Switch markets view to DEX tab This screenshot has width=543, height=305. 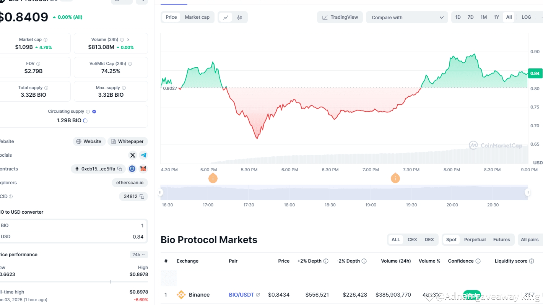429,240
